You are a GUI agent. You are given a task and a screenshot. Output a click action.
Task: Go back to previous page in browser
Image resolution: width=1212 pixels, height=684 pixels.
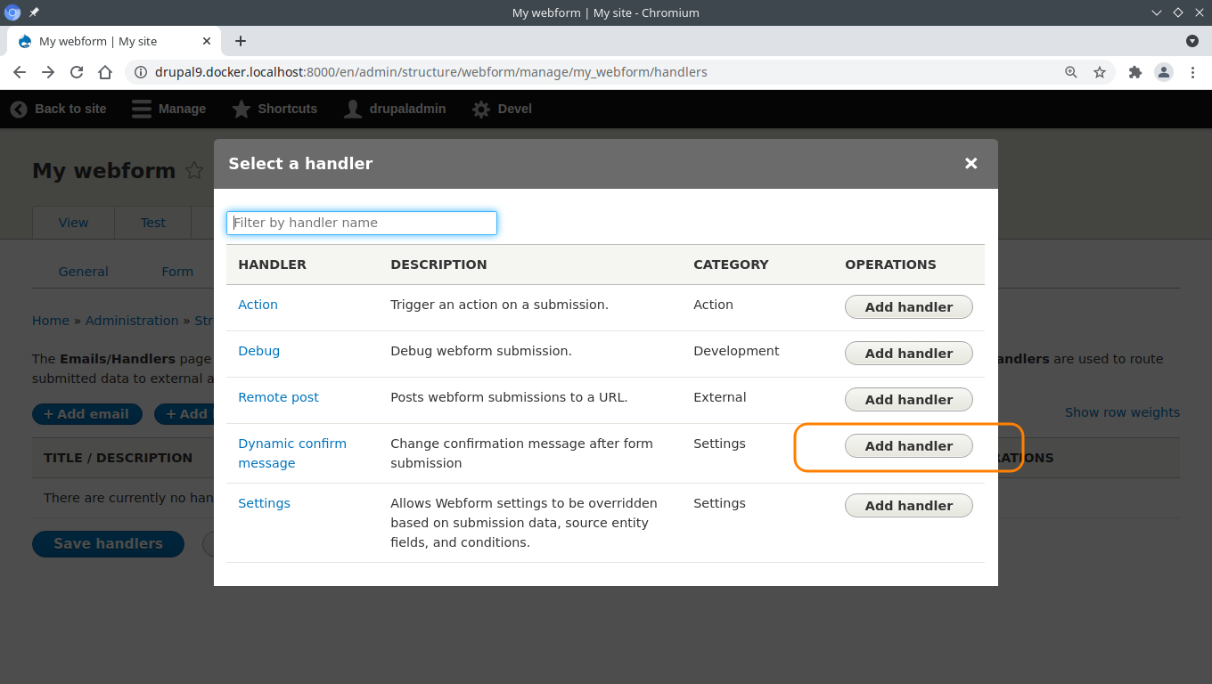(20, 72)
